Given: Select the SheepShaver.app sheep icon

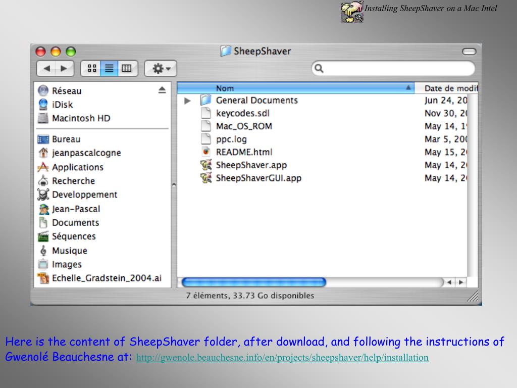Looking at the screenshot, I should click(206, 165).
